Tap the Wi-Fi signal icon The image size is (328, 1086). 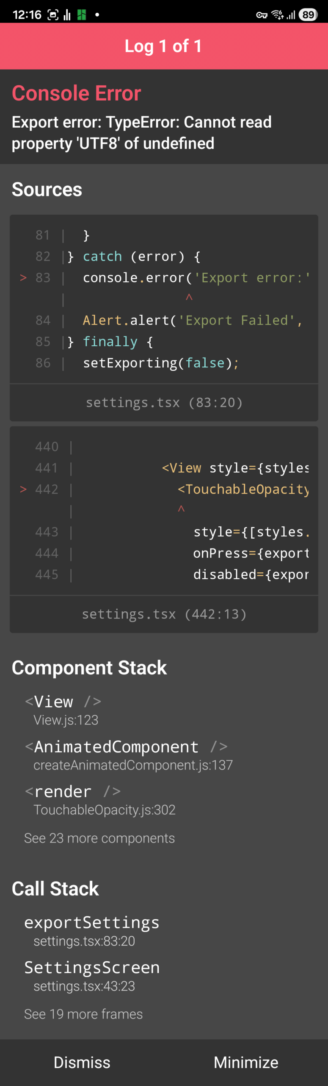coord(277,15)
